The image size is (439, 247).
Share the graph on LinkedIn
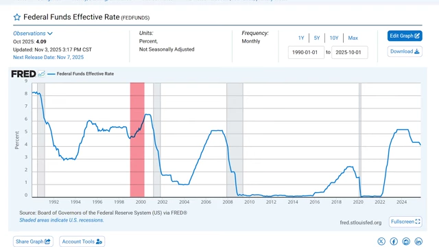pos(418,242)
